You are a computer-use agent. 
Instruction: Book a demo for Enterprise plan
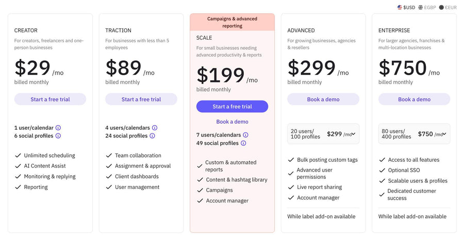414,99
